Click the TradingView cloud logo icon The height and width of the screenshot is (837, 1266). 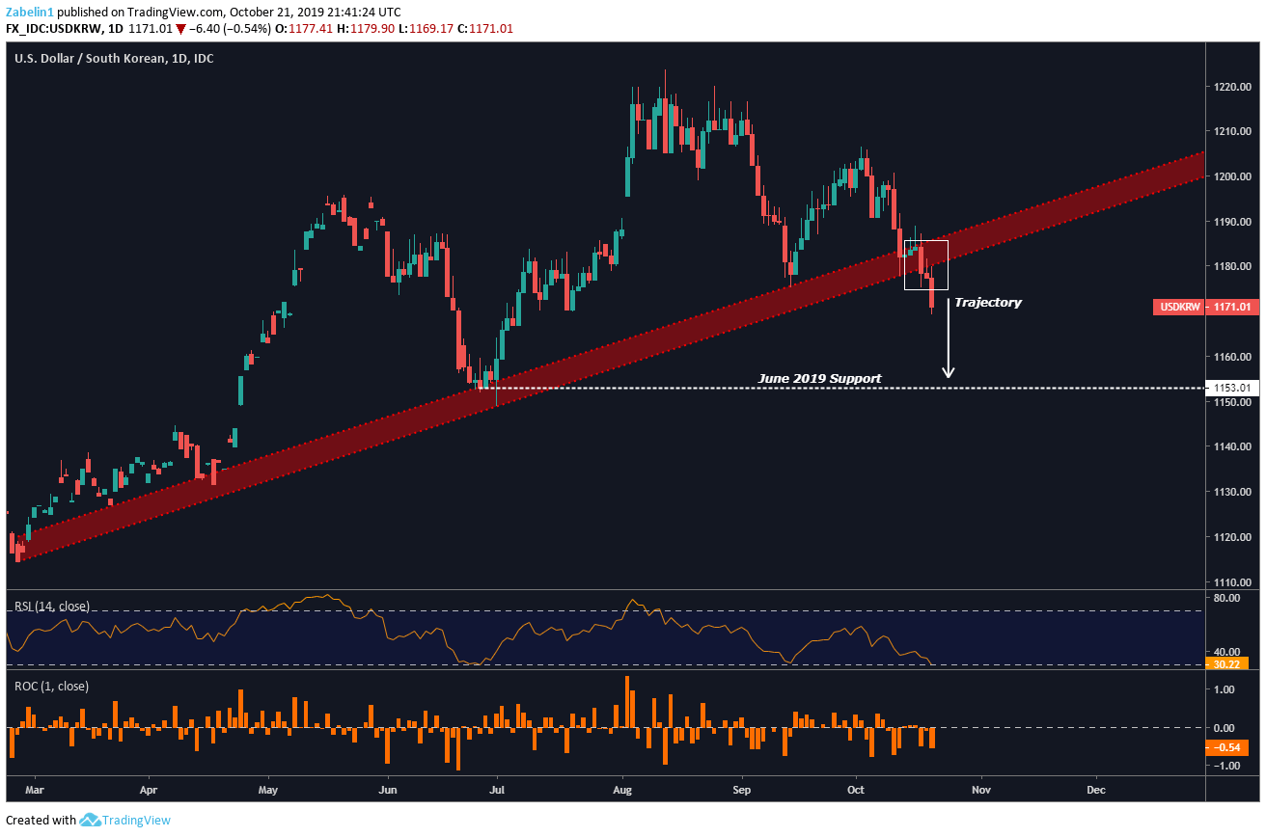(91, 821)
